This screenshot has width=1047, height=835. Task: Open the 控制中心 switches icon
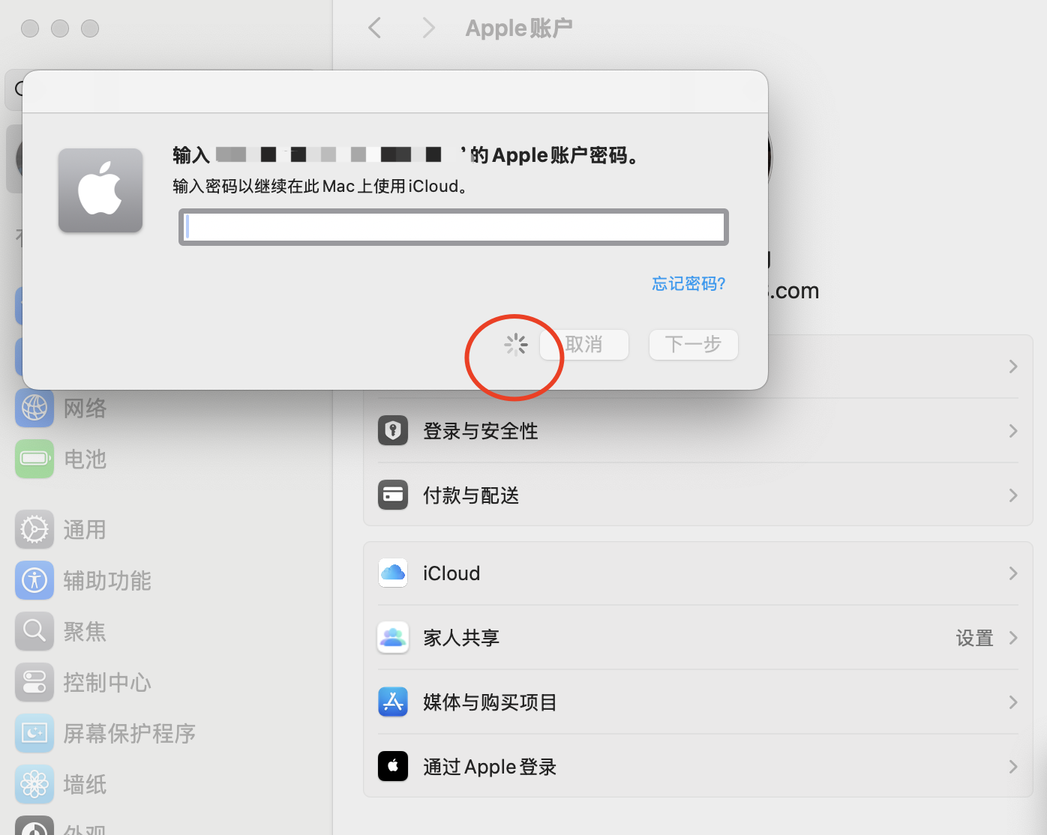(x=34, y=682)
